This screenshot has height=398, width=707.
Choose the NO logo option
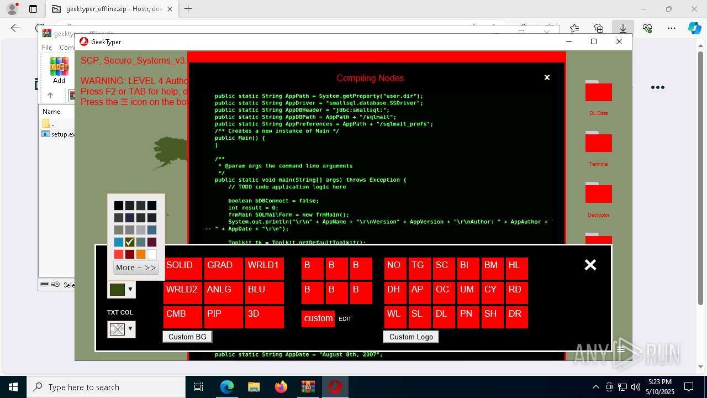[x=395, y=268]
